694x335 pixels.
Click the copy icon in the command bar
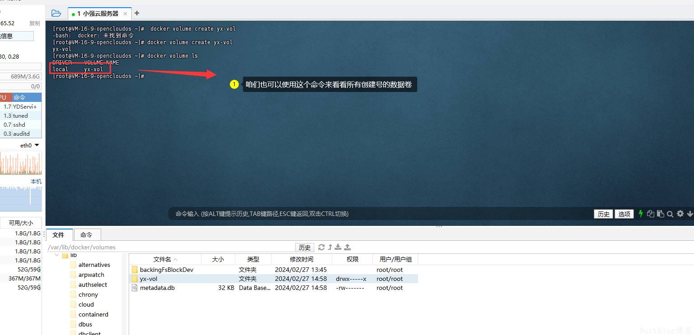[651, 214]
